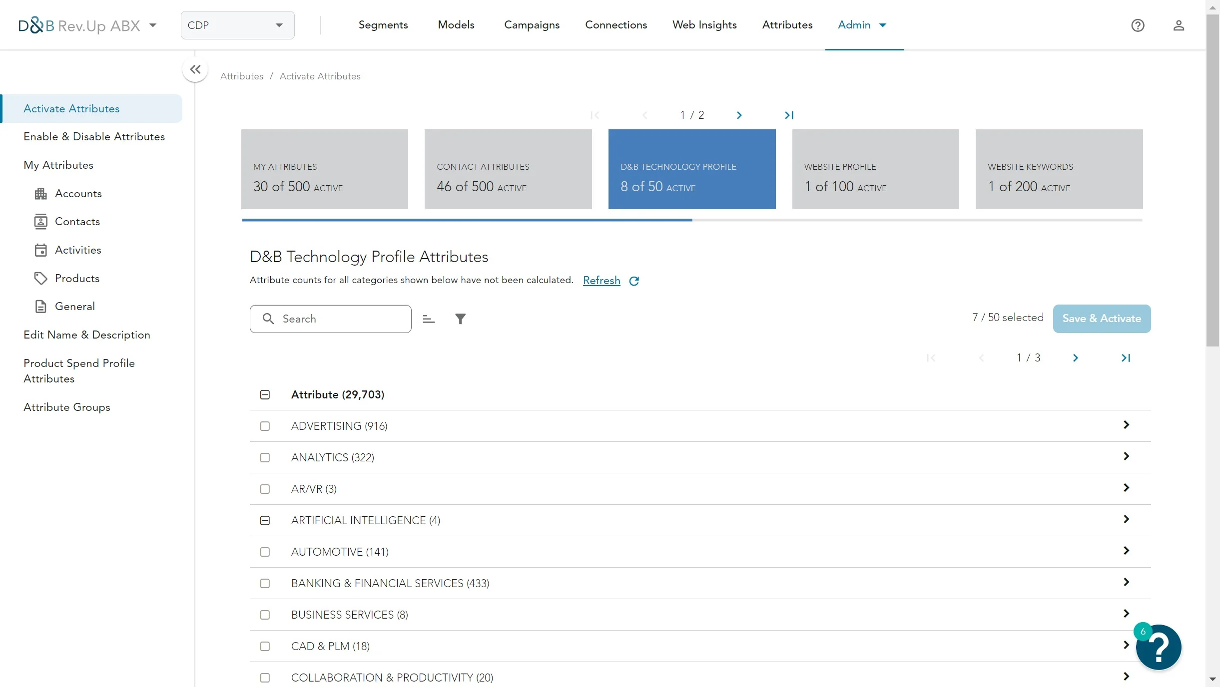Open the user account icon
The width and height of the screenshot is (1220, 687).
(1179, 25)
